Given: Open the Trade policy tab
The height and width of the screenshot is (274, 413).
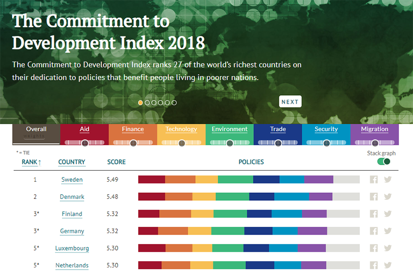Looking at the screenshot, I should [x=278, y=129].
